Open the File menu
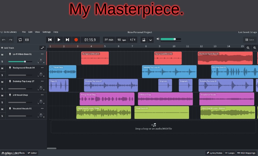The image size is (258, 156). [24, 32]
